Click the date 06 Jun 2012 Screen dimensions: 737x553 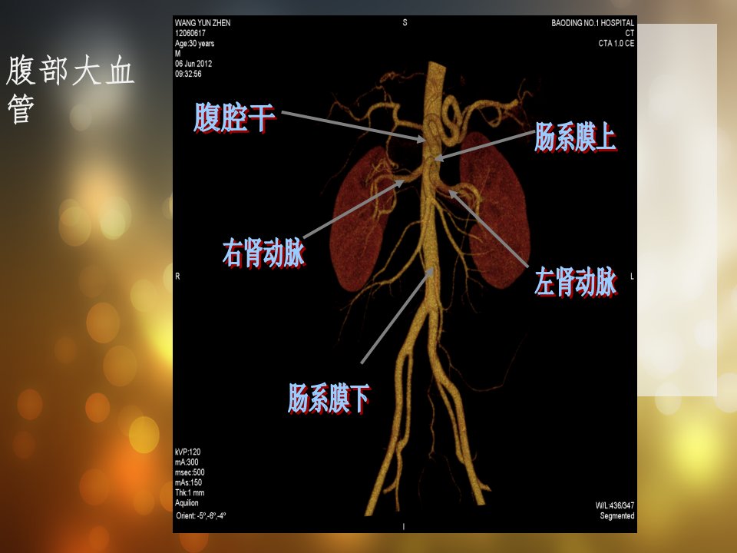tap(193, 64)
